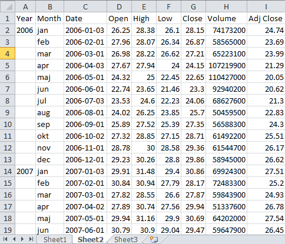Select the row 14 header
This screenshot has height=244, width=285.
[x=8, y=171]
